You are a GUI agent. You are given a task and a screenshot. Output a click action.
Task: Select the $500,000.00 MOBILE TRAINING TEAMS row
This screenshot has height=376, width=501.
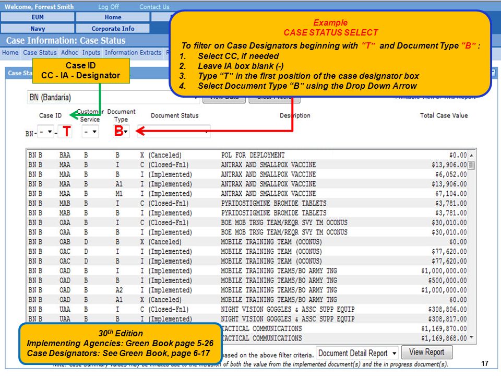pyautogui.click(x=247, y=280)
